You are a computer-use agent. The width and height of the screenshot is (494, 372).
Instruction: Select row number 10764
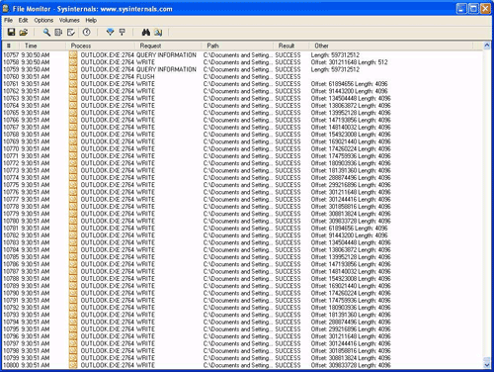[x=11, y=106]
